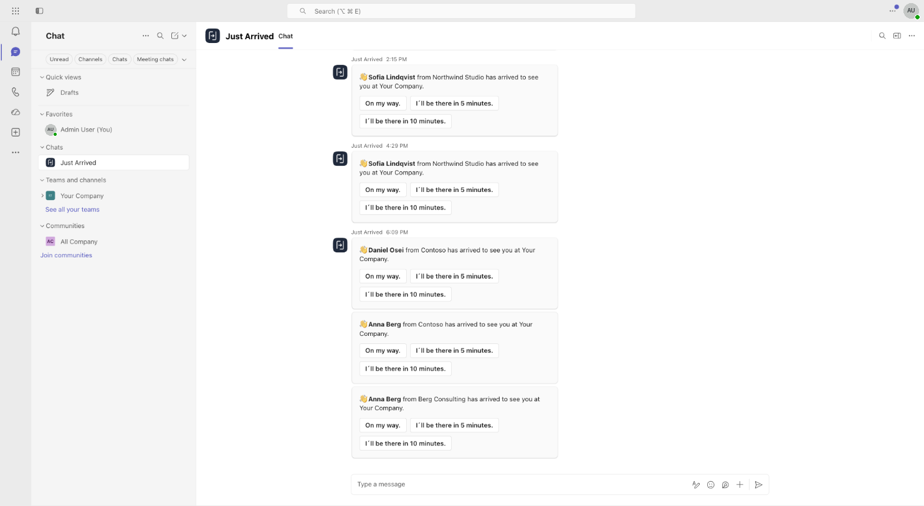924x506 pixels.
Task: Open the apps grid launcher
Action: click(x=16, y=11)
